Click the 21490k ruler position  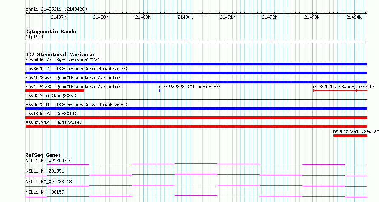(185, 17)
